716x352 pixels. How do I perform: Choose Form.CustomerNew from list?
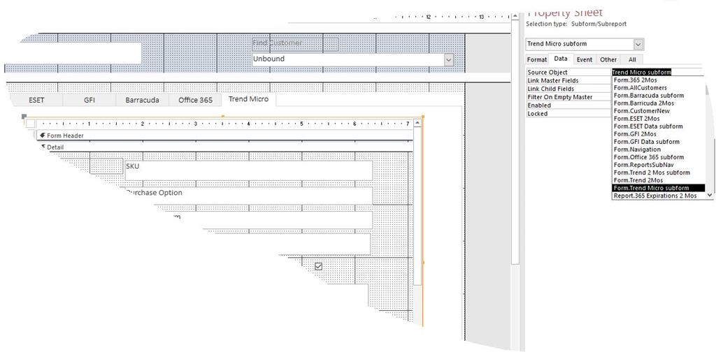pyautogui.click(x=659, y=111)
